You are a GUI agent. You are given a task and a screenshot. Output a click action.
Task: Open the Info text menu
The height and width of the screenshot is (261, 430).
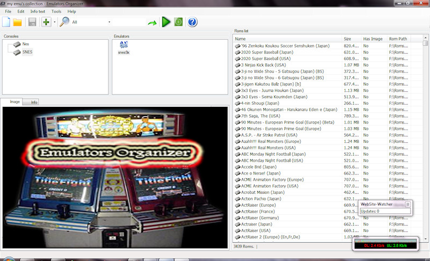coord(38,11)
